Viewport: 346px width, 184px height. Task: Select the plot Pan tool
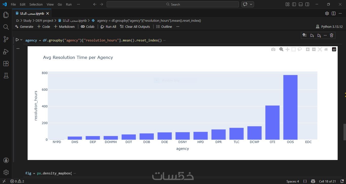(x=287, y=49)
